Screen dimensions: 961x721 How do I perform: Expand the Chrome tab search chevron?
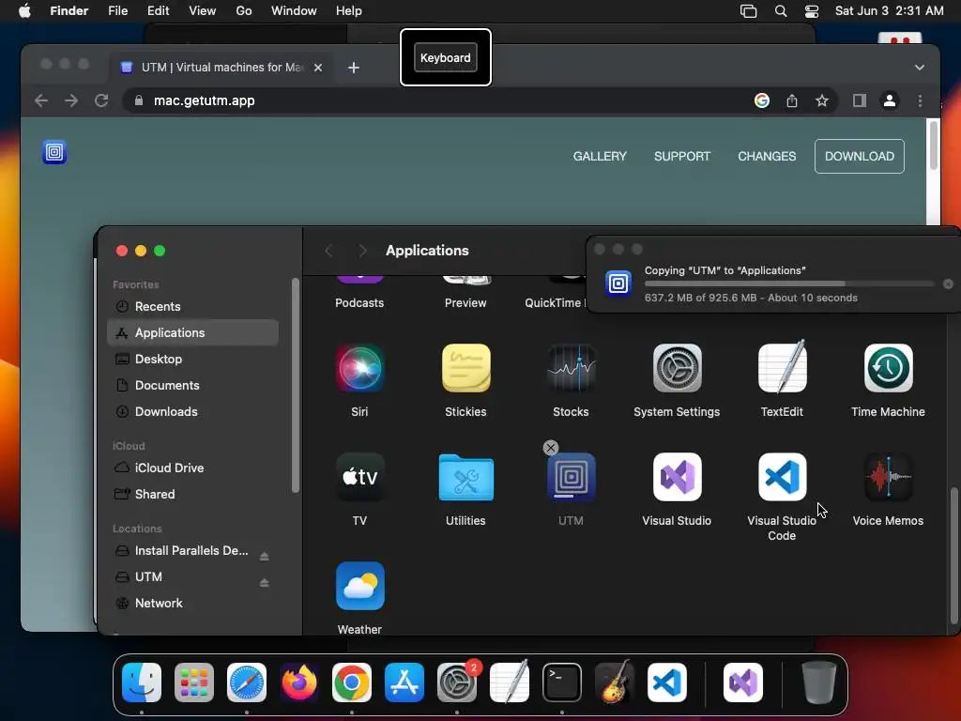click(x=920, y=68)
